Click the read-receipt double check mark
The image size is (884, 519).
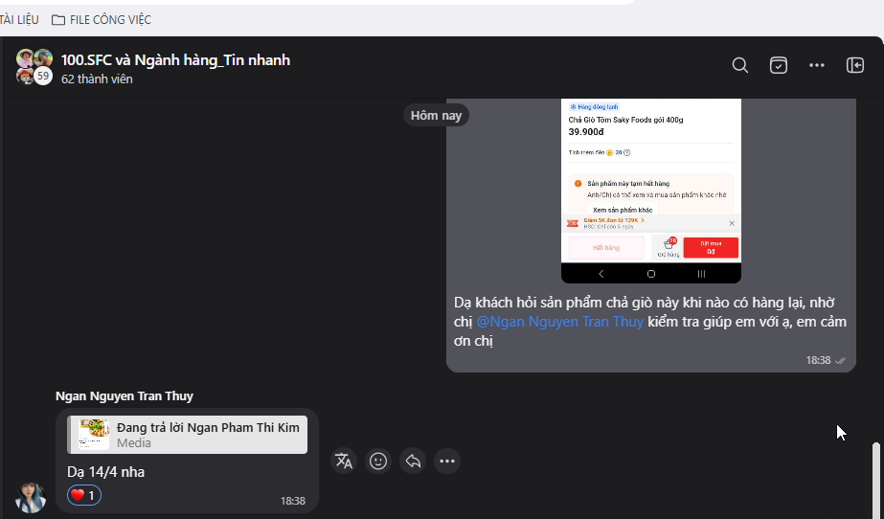coord(840,361)
